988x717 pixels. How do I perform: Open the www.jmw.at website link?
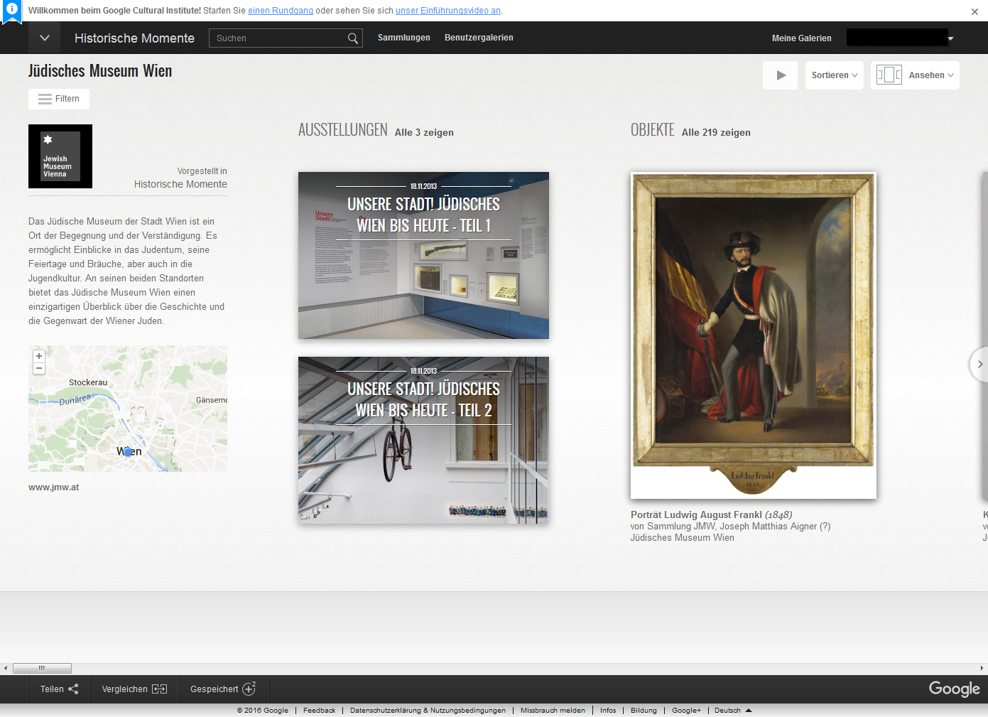coord(54,487)
